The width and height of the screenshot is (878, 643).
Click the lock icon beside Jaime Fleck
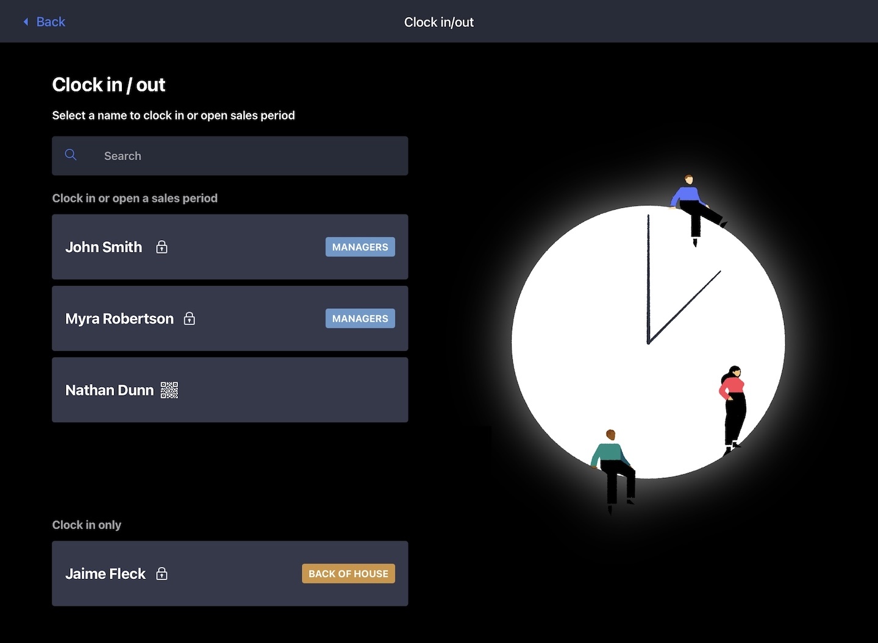coord(162,574)
